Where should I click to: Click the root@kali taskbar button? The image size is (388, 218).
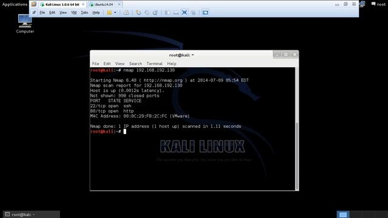coord(32,214)
